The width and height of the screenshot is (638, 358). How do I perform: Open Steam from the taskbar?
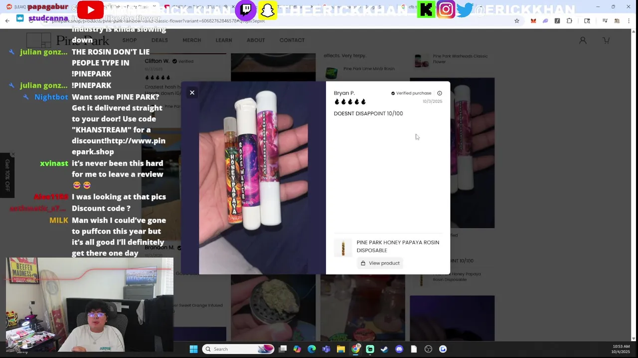point(384,349)
